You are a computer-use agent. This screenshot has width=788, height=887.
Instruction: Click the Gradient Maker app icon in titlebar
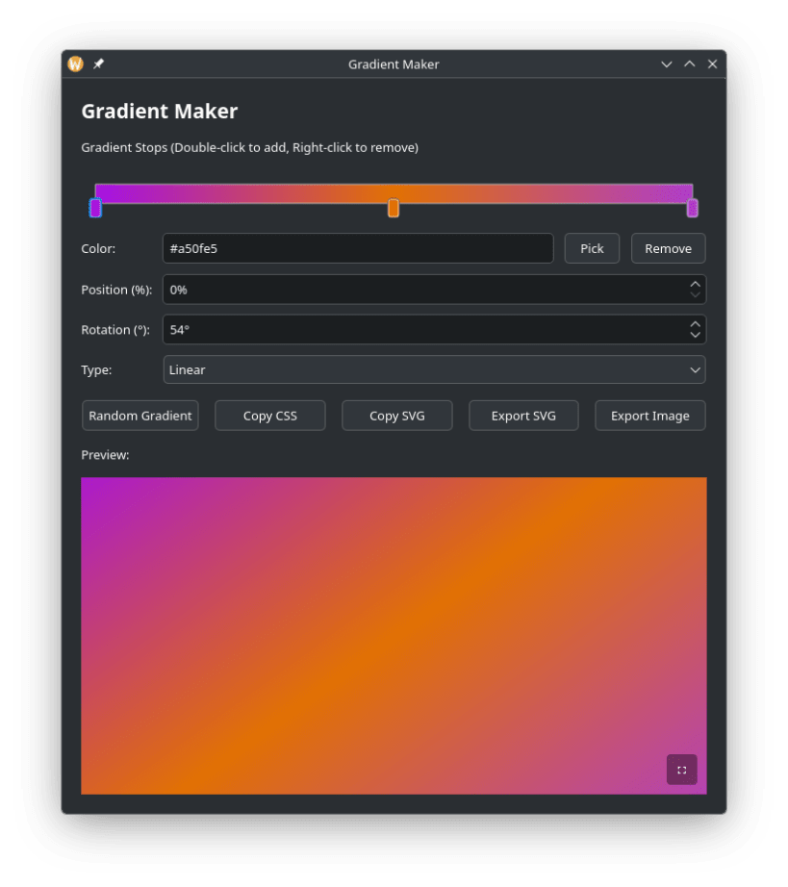tap(74, 64)
